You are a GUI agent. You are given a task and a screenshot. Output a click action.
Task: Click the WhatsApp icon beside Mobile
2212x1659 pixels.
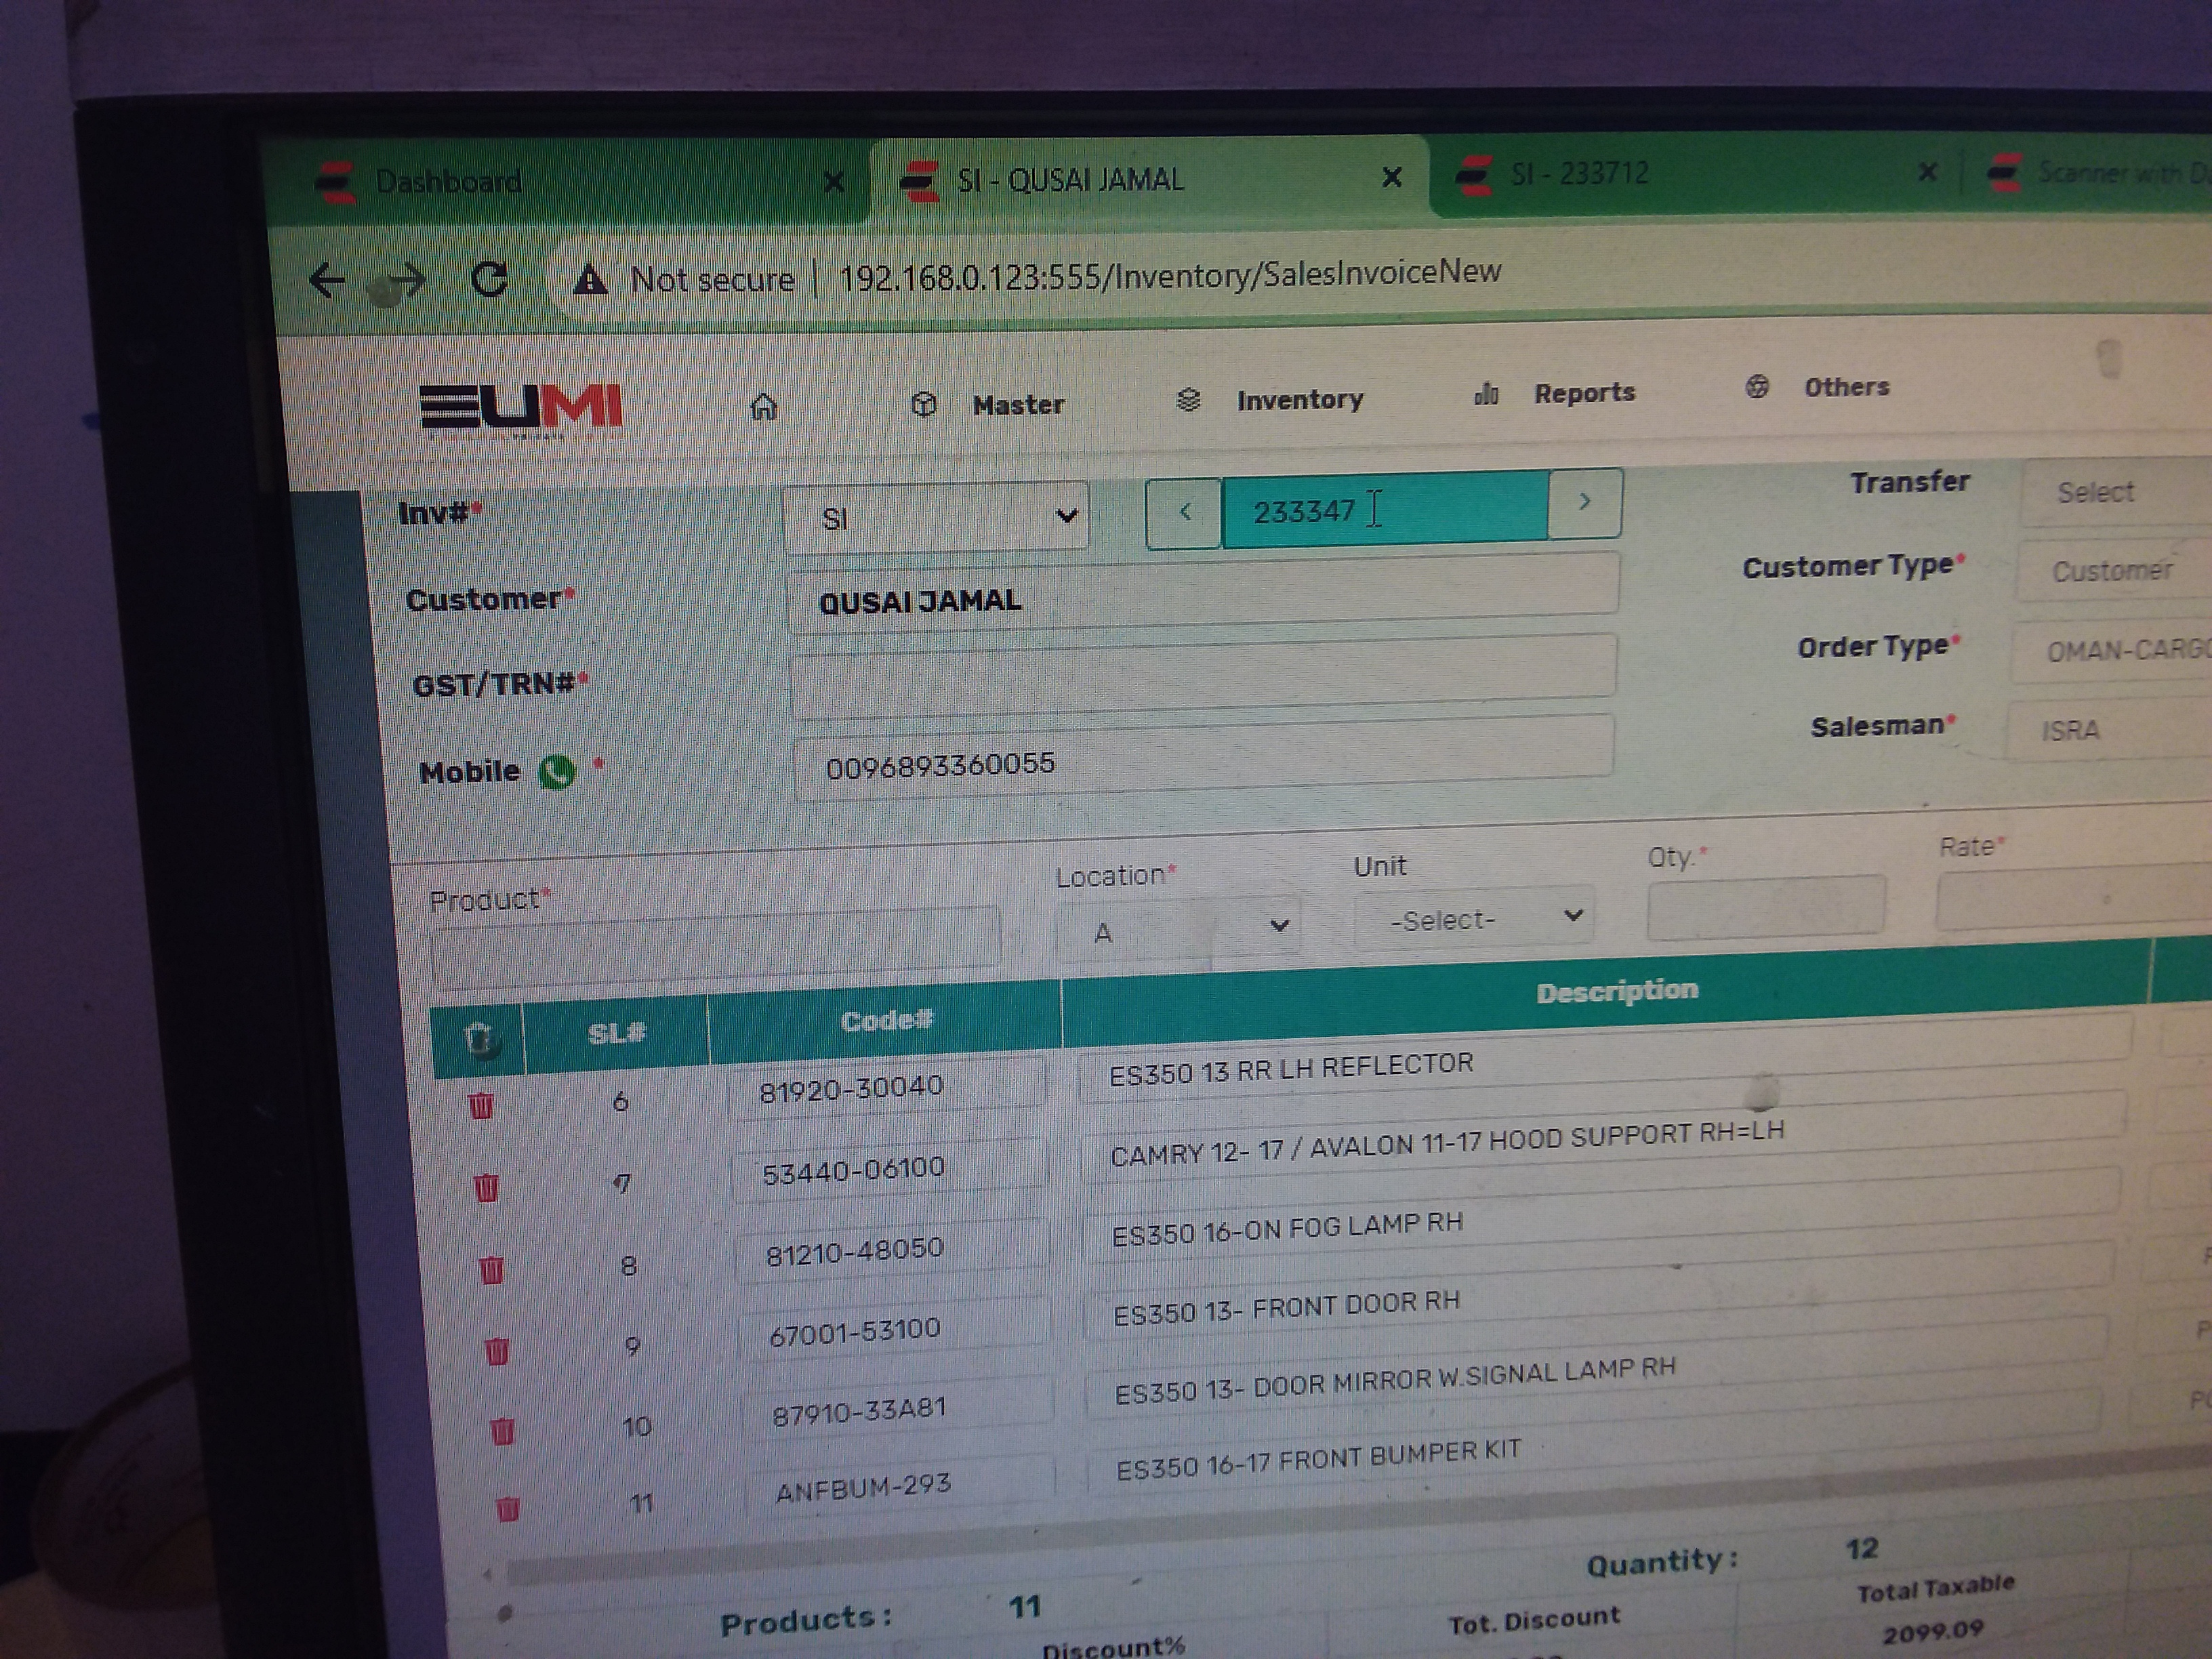click(557, 771)
